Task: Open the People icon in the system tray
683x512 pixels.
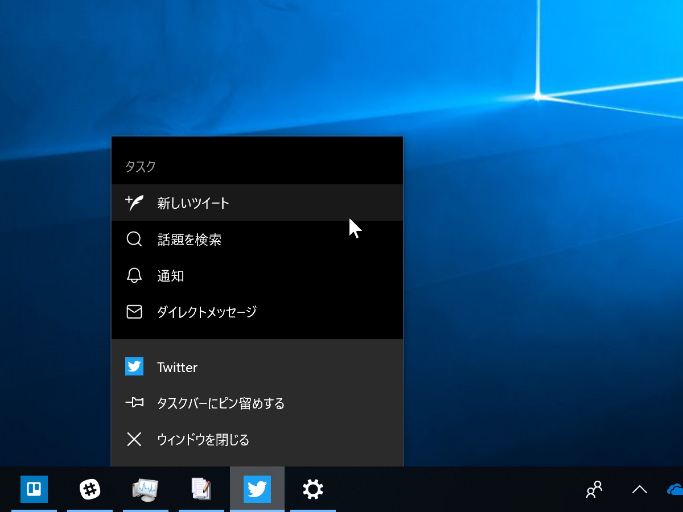Action: click(x=594, y=489)
